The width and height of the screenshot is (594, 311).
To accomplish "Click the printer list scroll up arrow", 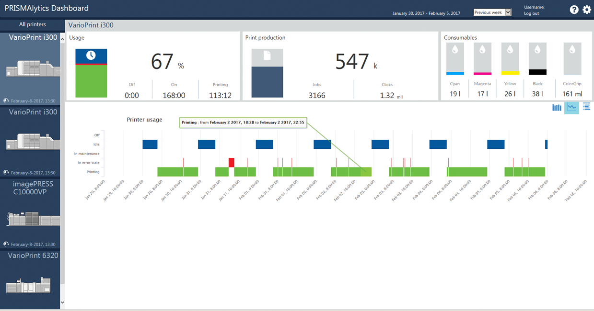I will coord(62,40).
